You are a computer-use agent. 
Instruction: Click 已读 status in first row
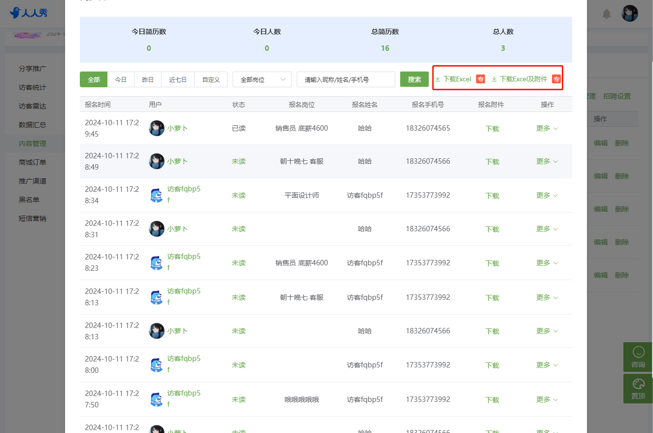click(x=239, y=128)
